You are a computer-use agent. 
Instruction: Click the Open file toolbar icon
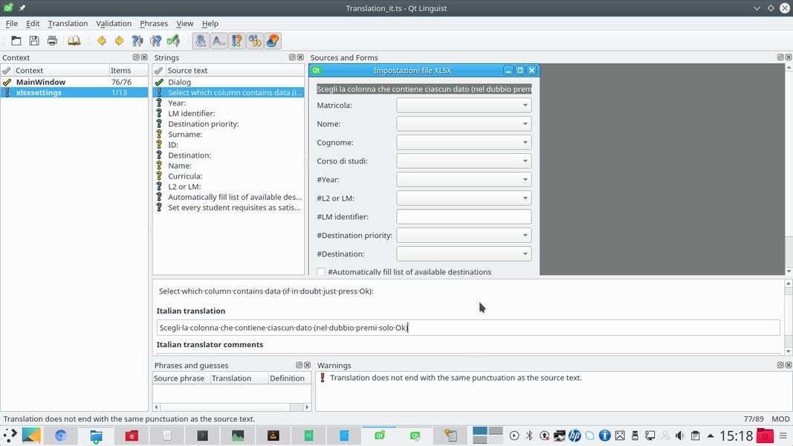click(x=16, y=41)
